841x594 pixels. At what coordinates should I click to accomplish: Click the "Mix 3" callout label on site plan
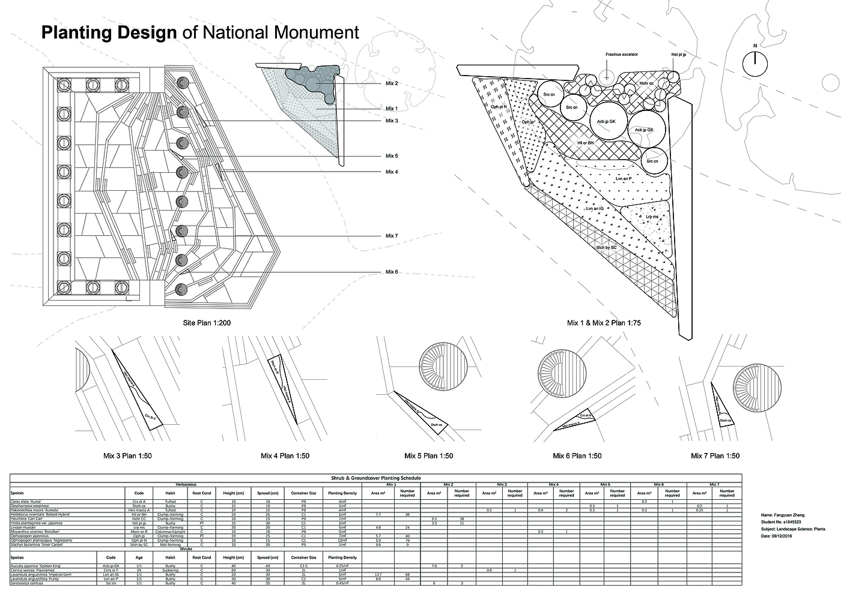coord(392,121)
